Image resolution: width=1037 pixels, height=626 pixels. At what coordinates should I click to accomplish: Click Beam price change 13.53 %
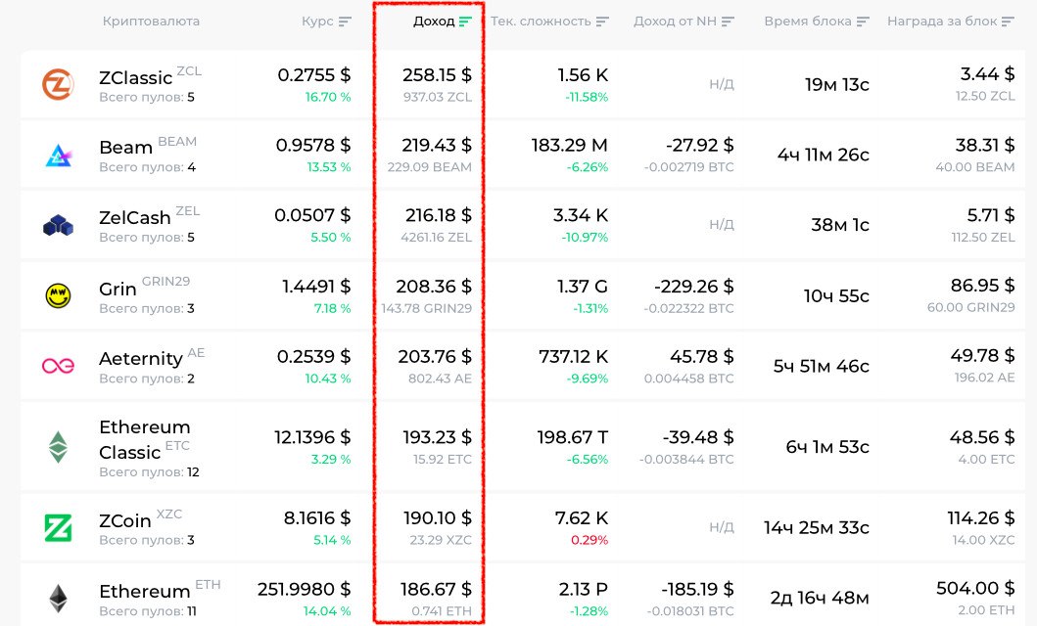(x=329, y=167)
